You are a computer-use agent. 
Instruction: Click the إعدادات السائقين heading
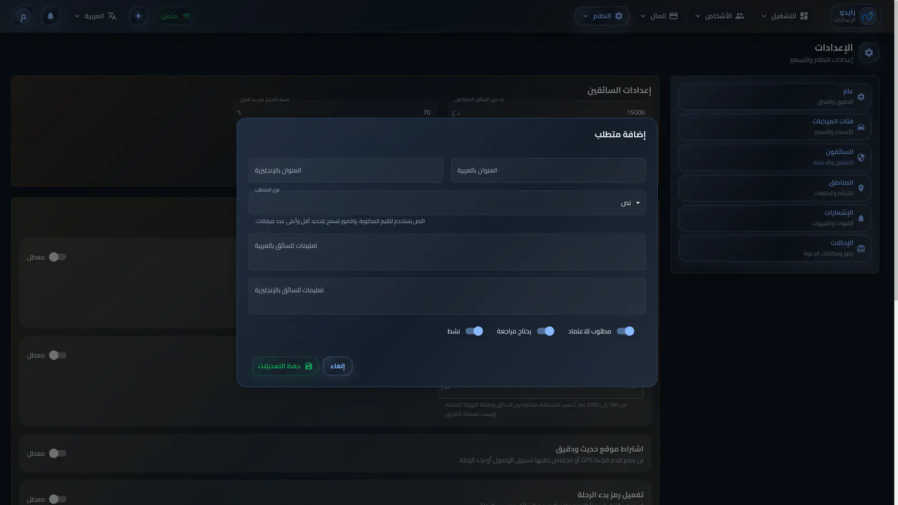click(619, 90)
